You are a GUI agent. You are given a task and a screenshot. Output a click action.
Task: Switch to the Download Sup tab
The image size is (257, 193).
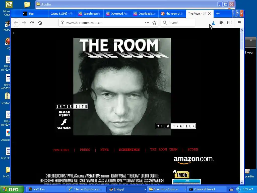coord(145,14)
